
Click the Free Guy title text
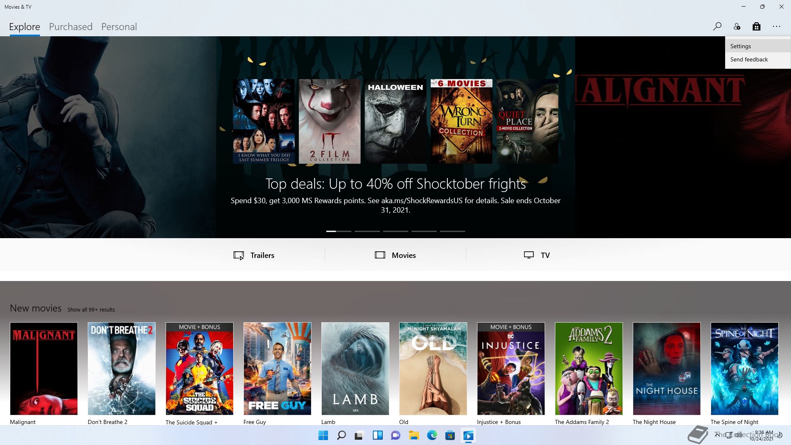(x=255, y=422)
